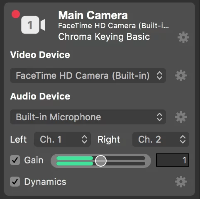Click the Right channel label
The height and width of the screenshot is (199, 200).
(109, 140)
